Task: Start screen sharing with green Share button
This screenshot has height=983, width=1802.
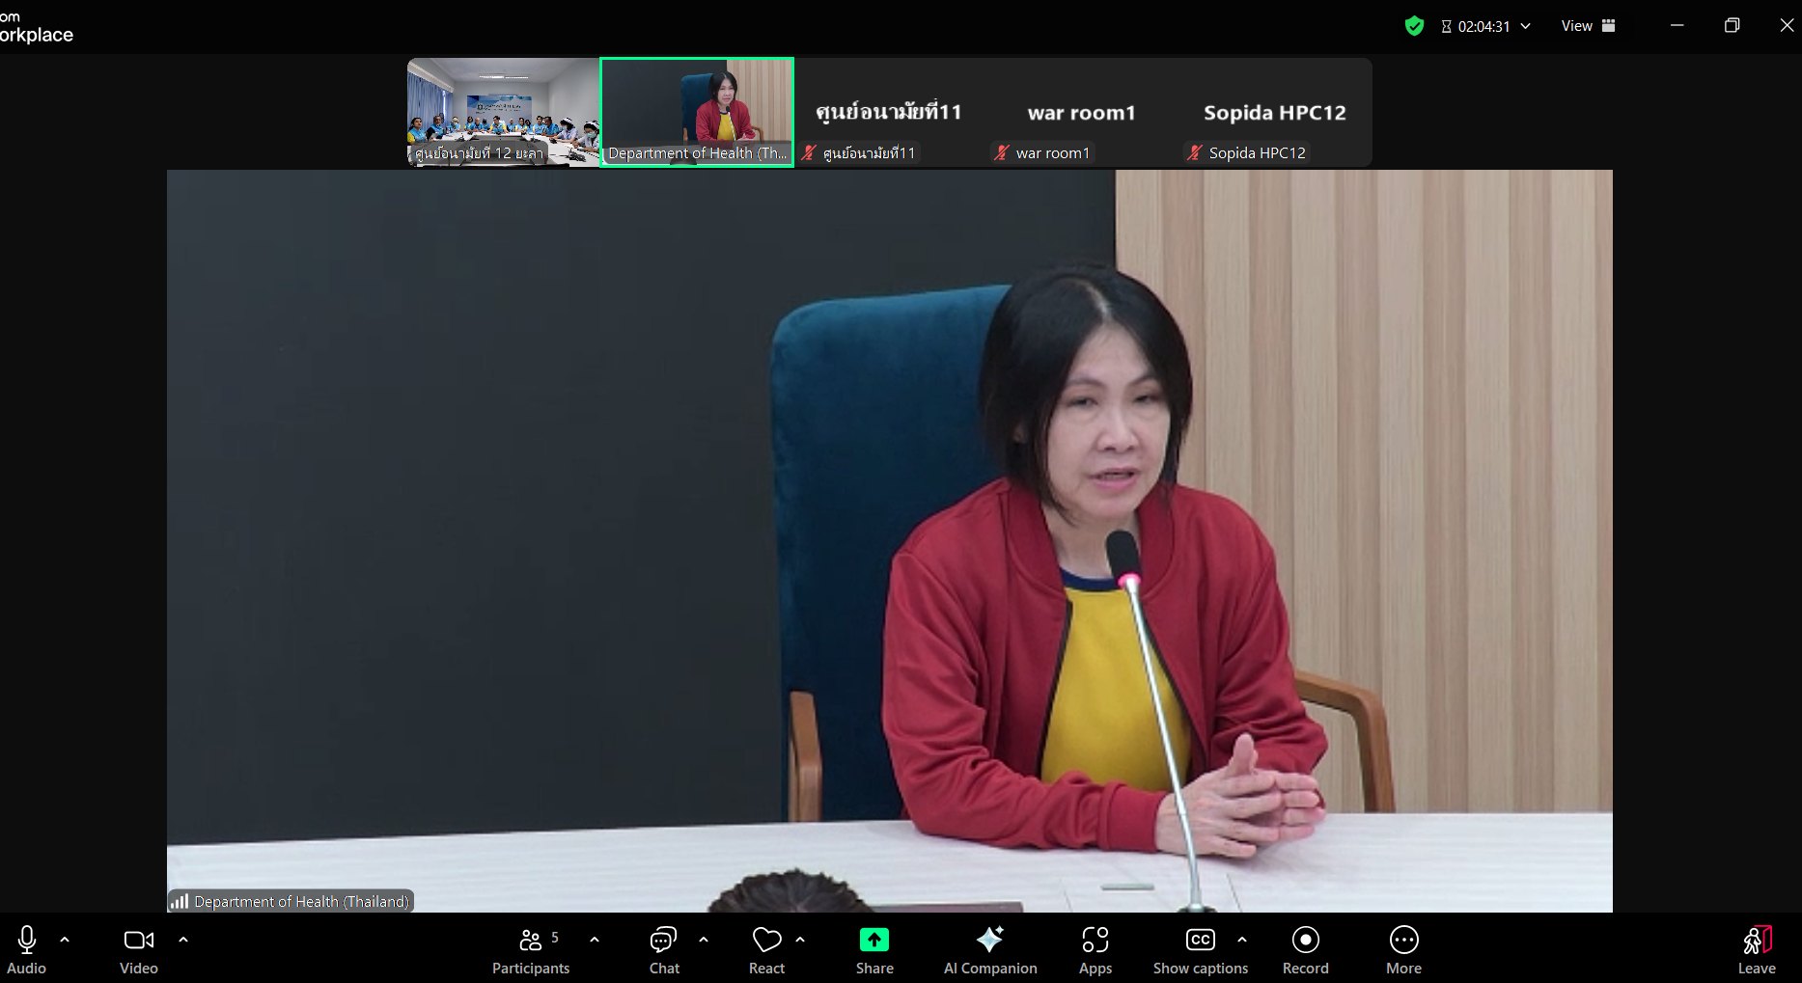Action: click(x=874, y=950)
